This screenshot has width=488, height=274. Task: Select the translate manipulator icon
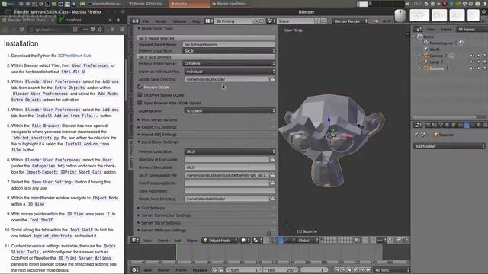coord(281,241)
